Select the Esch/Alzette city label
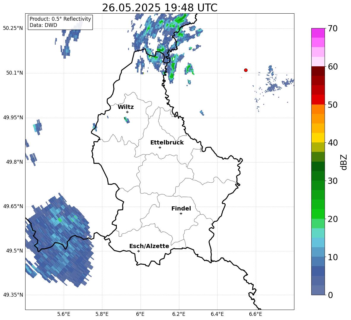Viewport: 351px width, 320px height. [149, 246]
